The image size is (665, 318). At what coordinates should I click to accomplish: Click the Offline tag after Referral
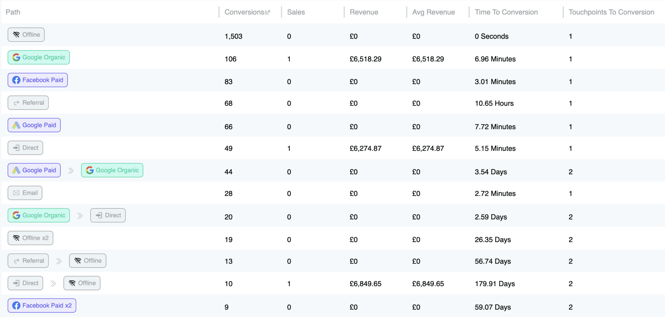88,261
